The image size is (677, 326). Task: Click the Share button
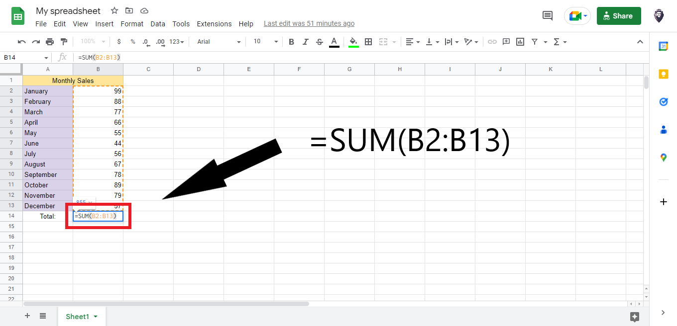(619, 15)
